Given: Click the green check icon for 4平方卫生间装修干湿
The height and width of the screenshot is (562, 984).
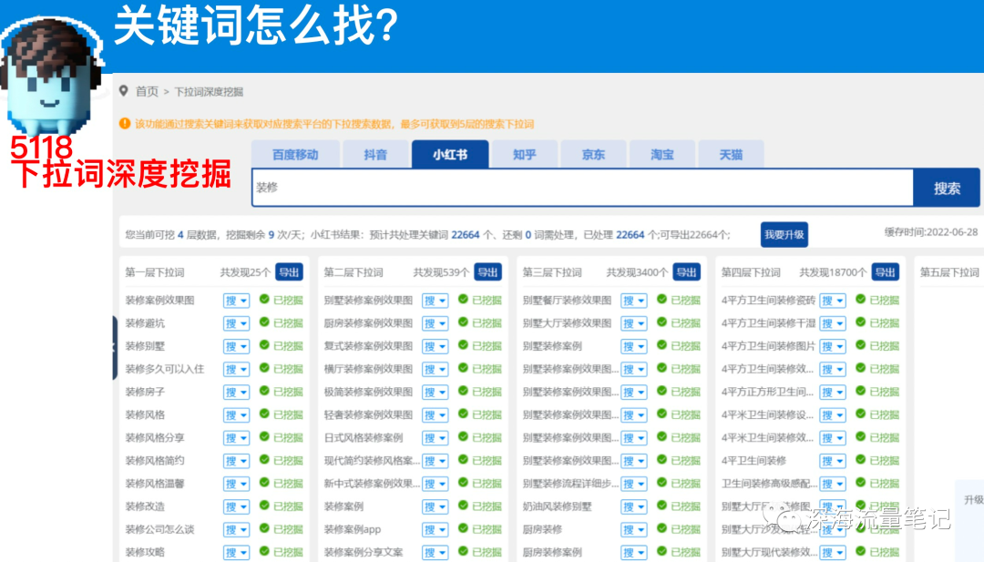Looking at the screenshot, I should 860,322.
